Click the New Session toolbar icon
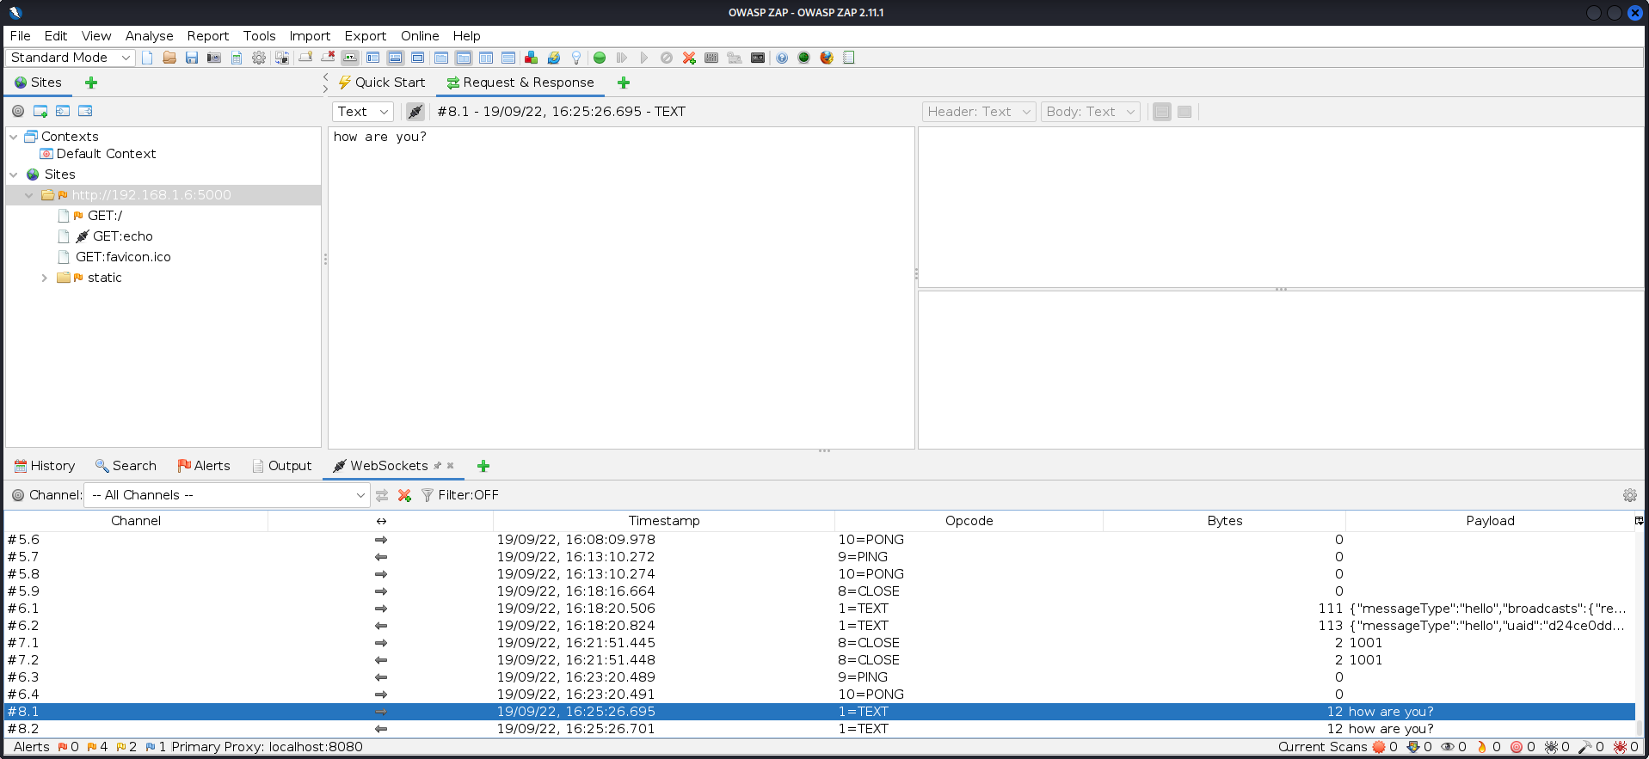1649x759 pixels. pyautogui.click(x=147, y=58)
